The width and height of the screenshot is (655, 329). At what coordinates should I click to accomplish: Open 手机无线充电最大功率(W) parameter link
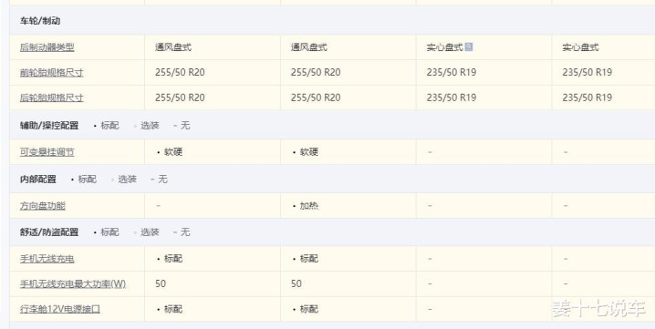[x=73, y=284]
